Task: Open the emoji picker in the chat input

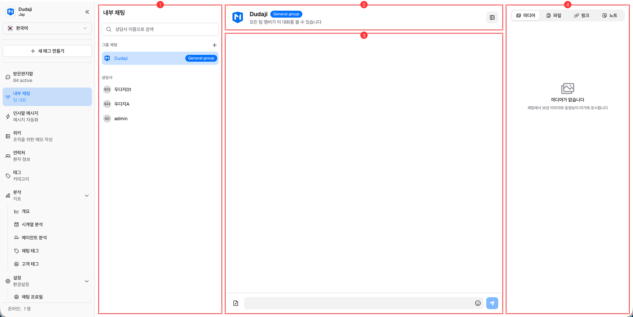Action: pos(477,303)
